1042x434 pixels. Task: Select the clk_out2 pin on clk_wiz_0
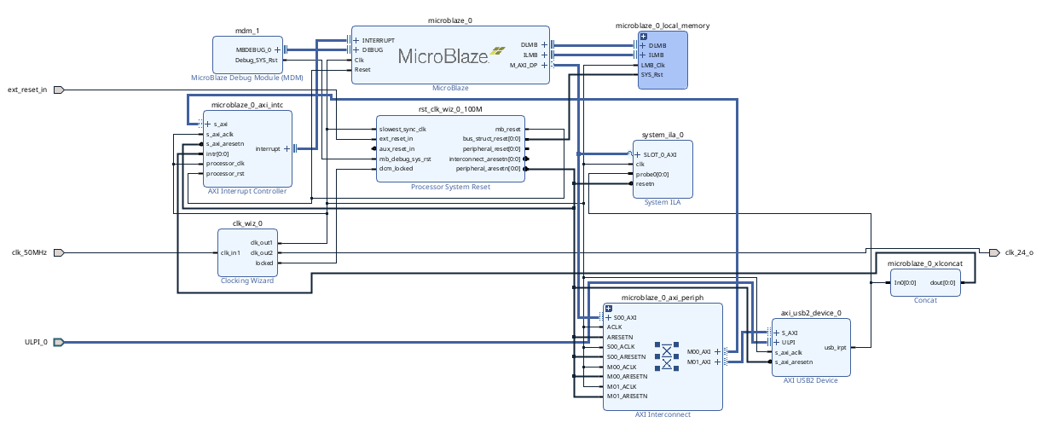262,252
